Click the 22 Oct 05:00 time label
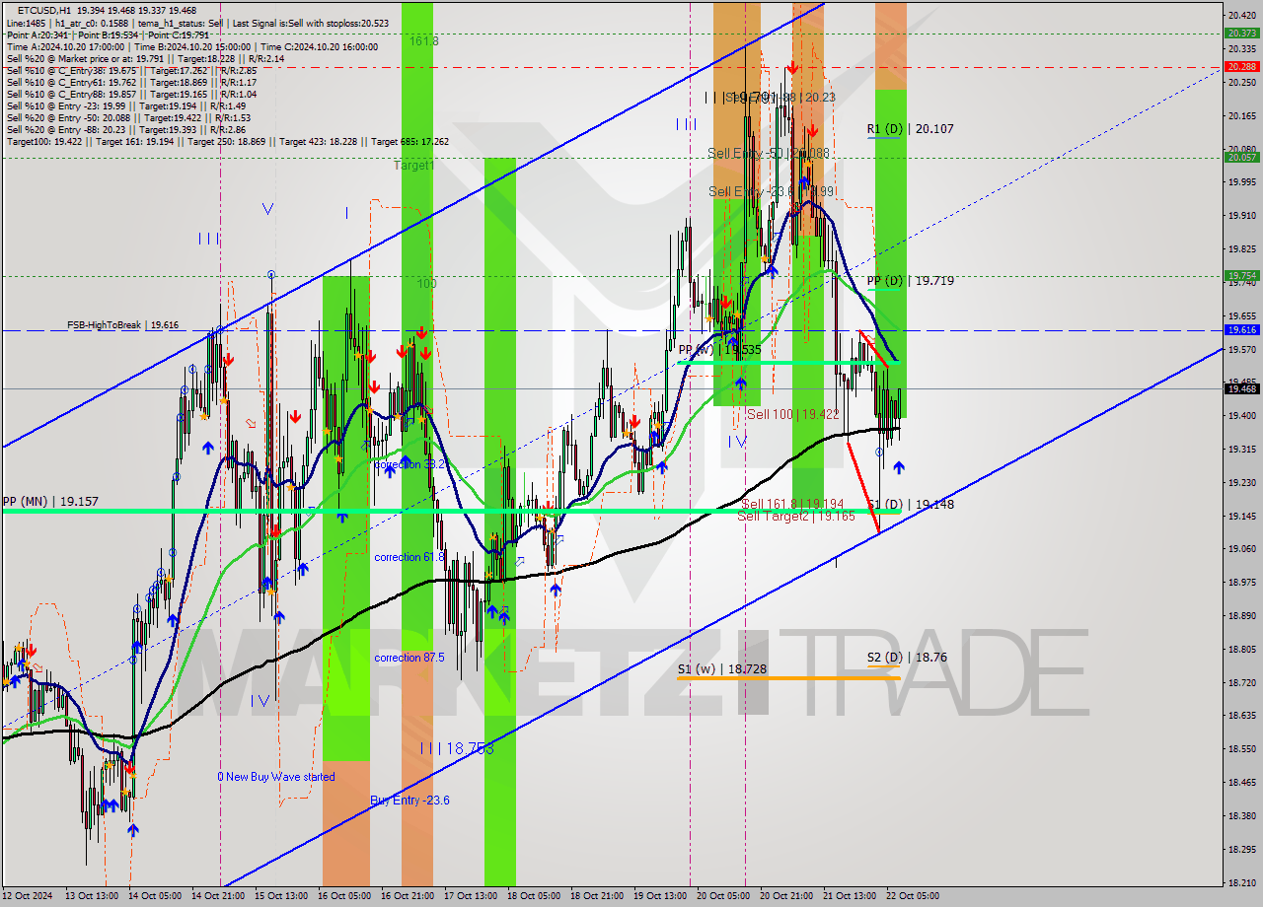This screenshot has height=907, width=1263. pyautogui.click(x=912, y=897)
